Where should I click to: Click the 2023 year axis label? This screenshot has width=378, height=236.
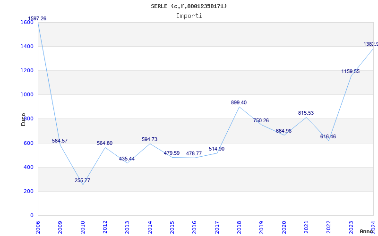[x=351, y=228]
